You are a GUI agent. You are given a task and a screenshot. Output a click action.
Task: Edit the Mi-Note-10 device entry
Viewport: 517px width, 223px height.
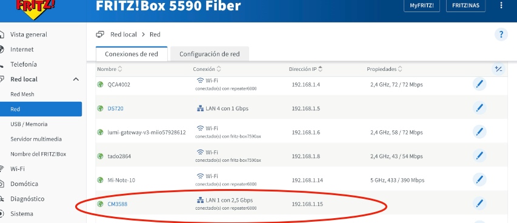[x=479, y=180]
